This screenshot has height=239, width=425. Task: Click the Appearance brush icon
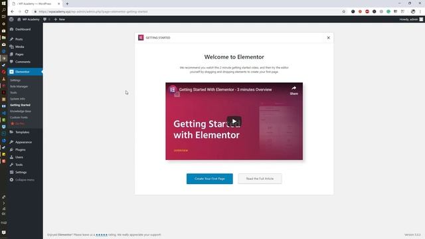pos(11,142)
